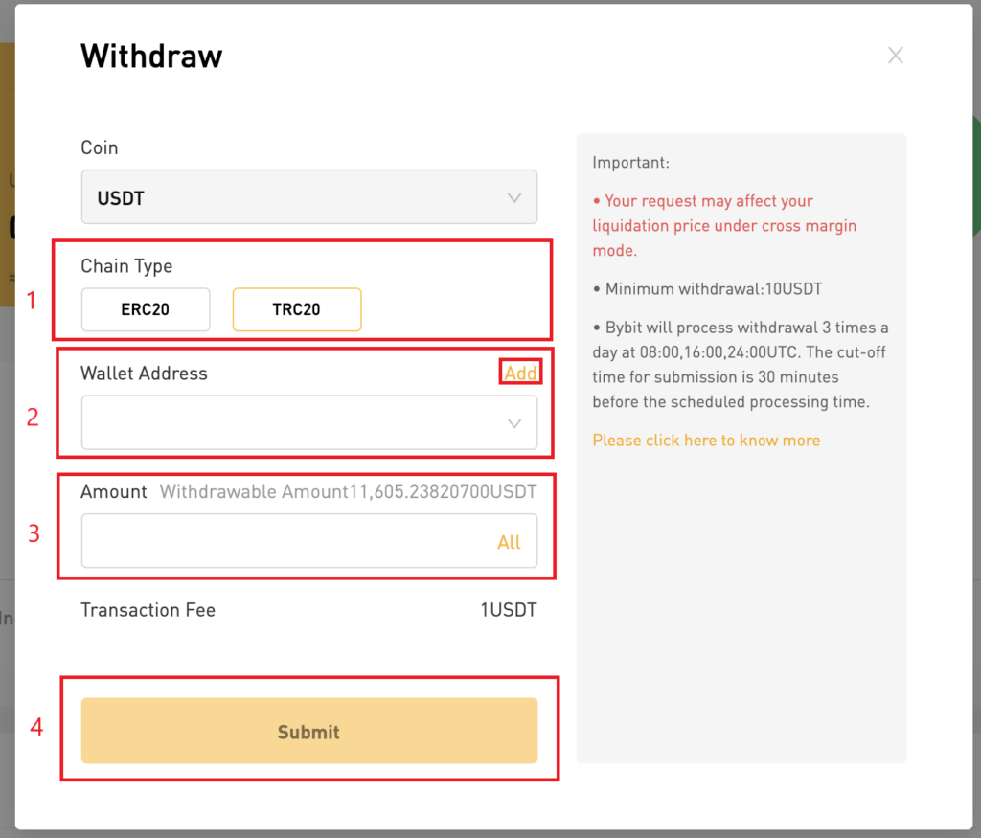
Task: Click the Withdraw dialog heading
Action: pos(151,56)
